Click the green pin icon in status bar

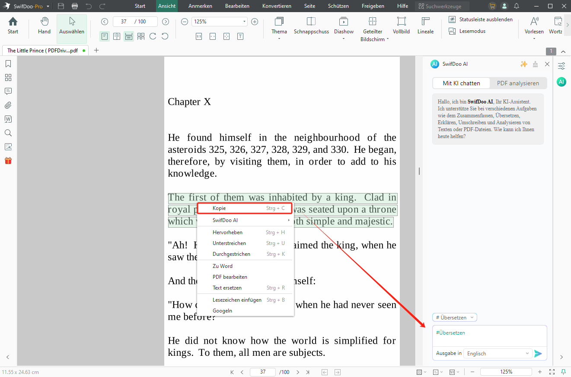click(564, 372)
